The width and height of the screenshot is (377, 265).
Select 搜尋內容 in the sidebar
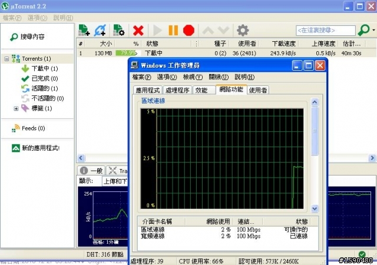28,37
